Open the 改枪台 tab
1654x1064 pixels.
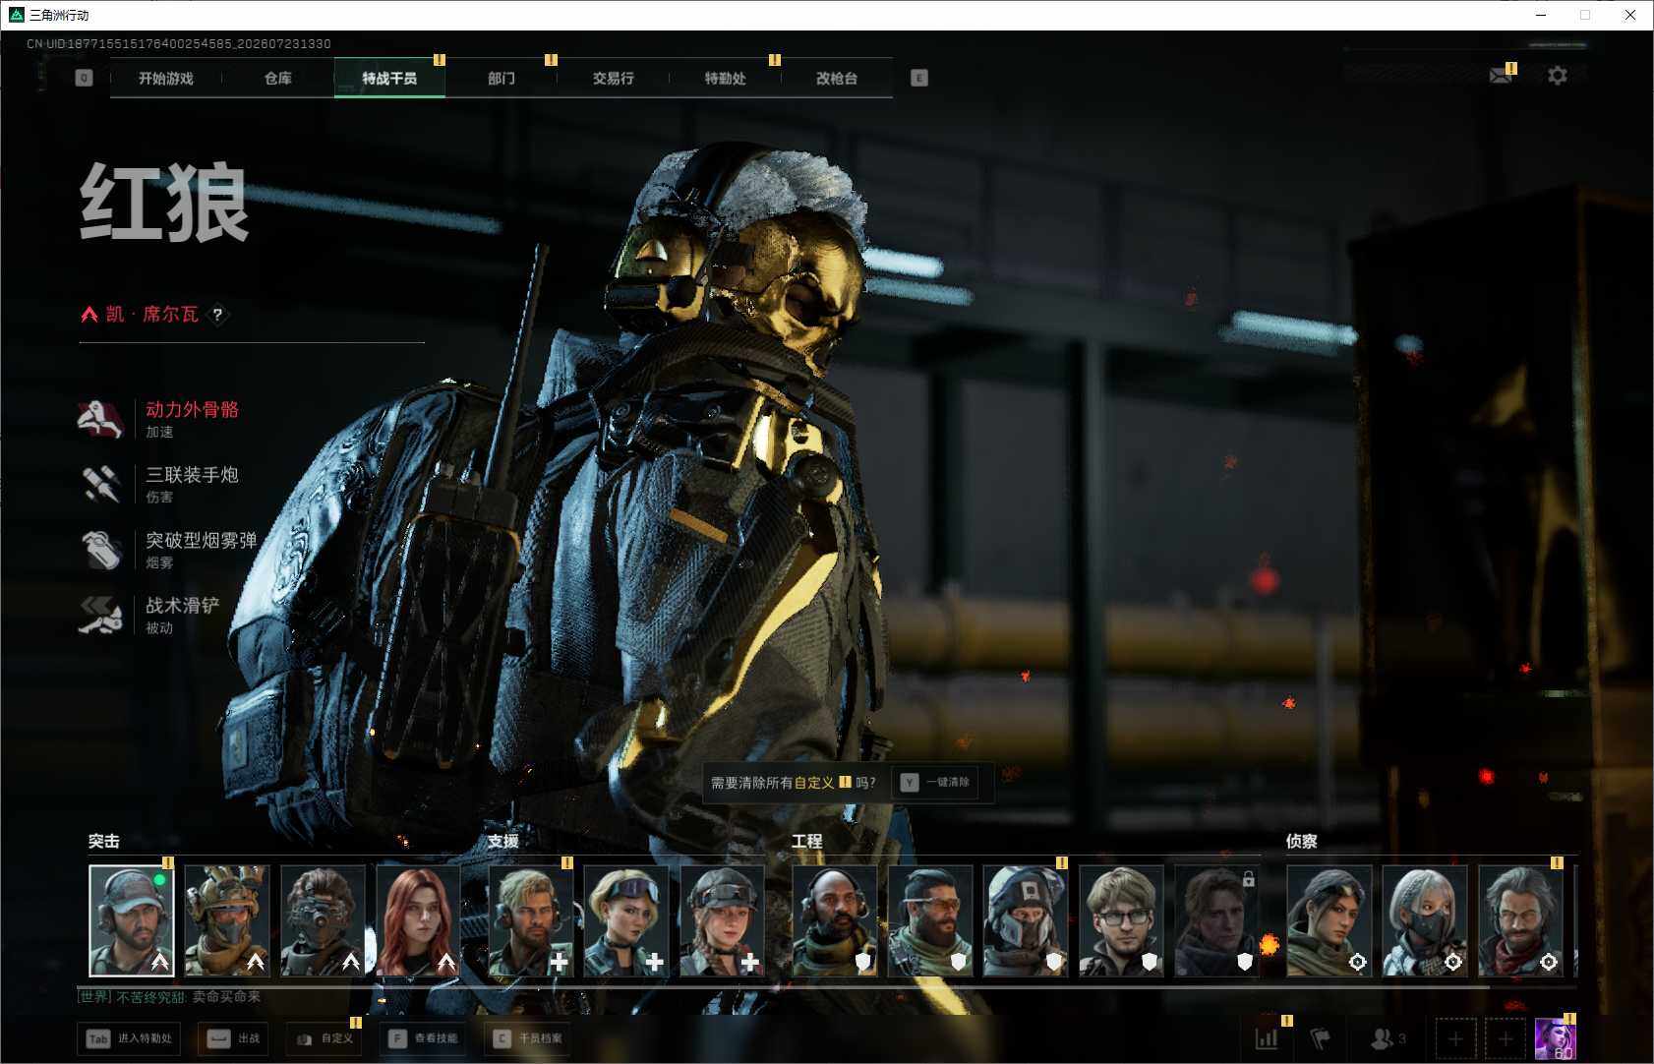837,79
